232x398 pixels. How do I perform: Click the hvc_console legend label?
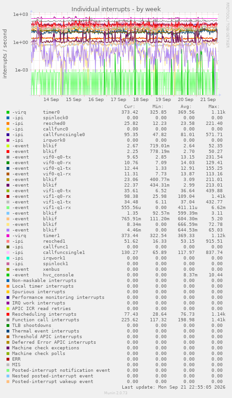[x=58, y=275]
